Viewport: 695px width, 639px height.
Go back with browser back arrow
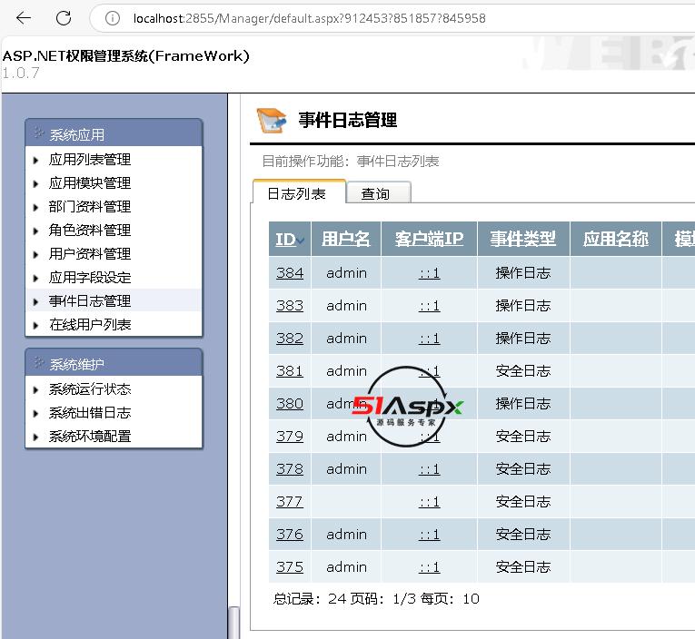tap(23, 18)
